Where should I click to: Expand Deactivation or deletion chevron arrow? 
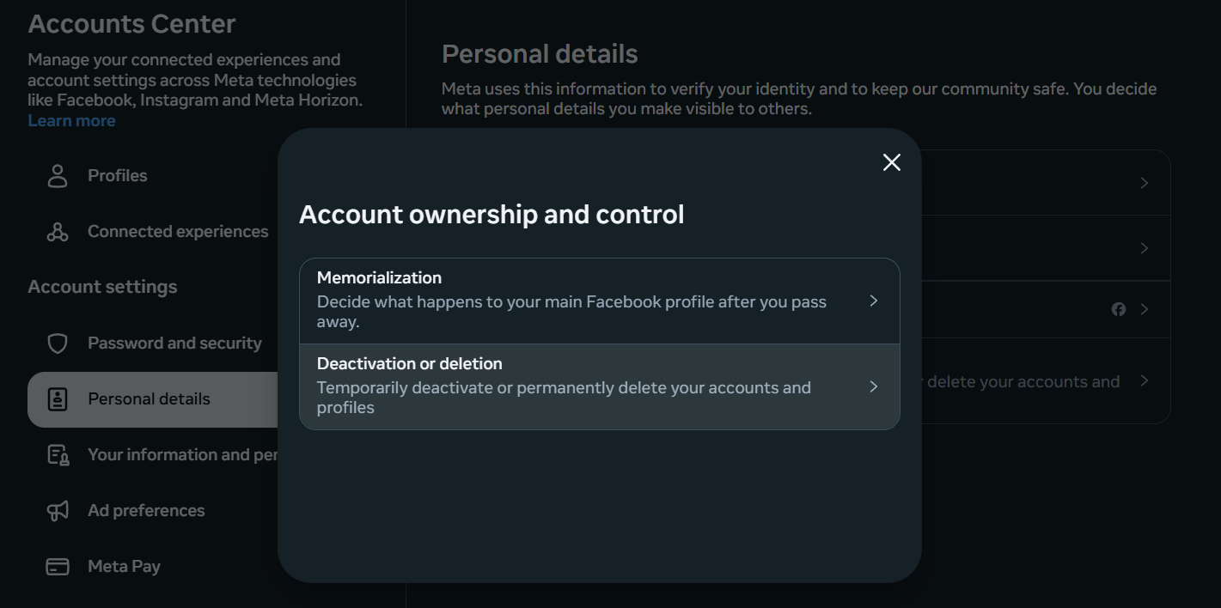tap(873, 386)
